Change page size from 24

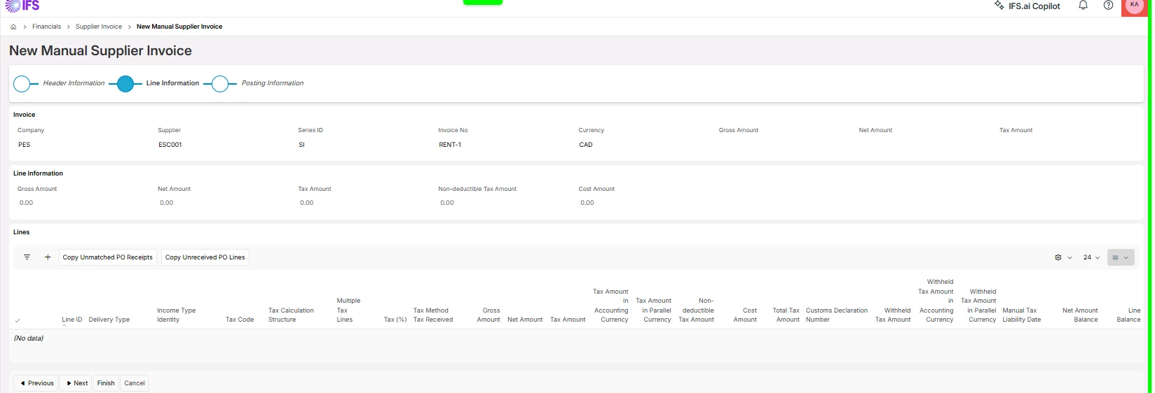1091,257
